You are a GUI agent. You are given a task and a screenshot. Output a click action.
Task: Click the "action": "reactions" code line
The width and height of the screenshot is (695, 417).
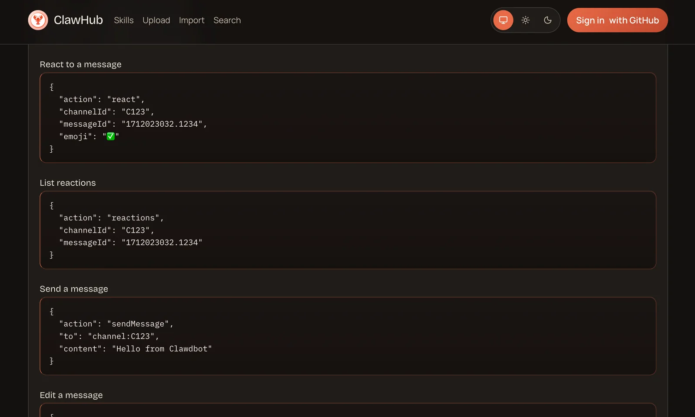(x=111, y=218)
